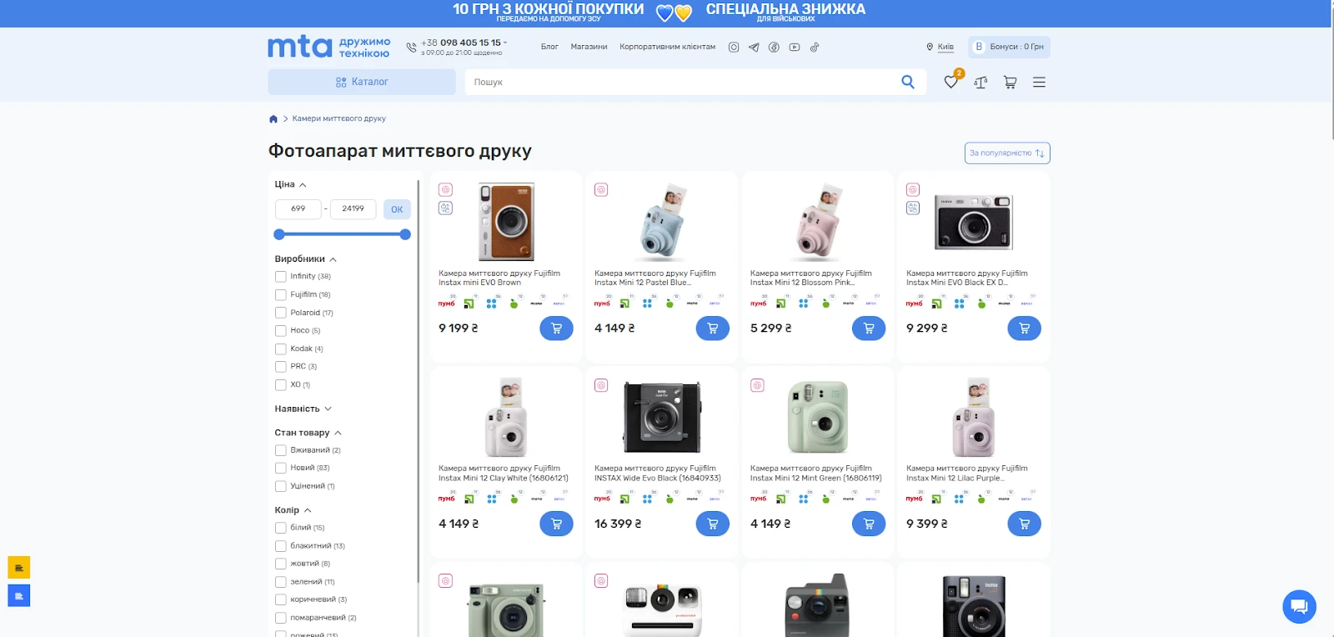The width and height of the screenshot is (1334, 637).
Task: Expand the Наявність filter section
Action: (303, 409)
